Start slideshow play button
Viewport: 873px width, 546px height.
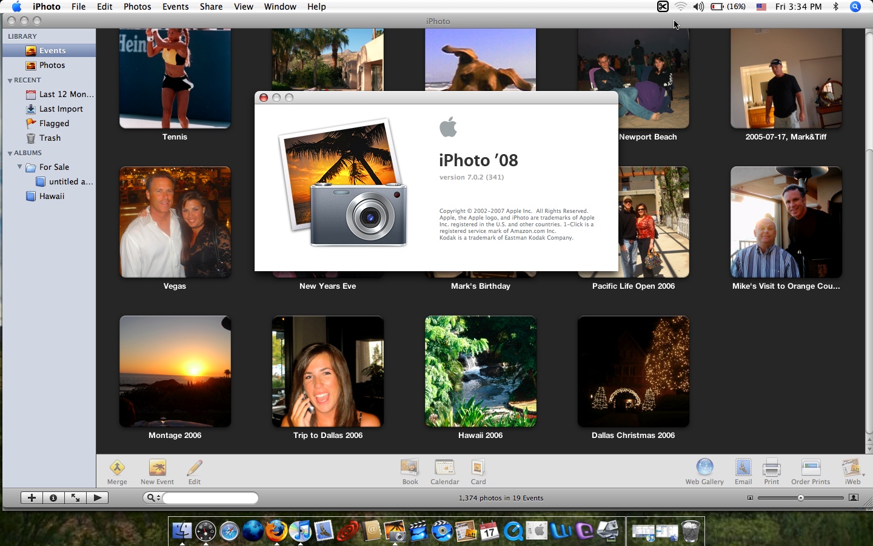tap(97, 497)
